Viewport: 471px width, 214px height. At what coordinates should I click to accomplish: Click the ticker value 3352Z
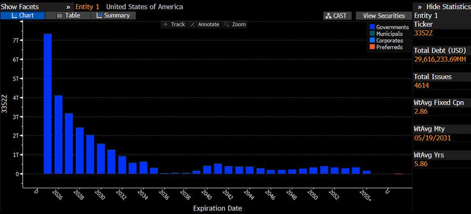pos(424,33)
